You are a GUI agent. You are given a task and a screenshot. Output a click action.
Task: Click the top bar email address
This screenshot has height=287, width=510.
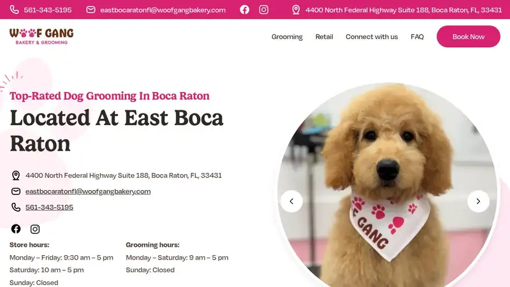[163, 10]
